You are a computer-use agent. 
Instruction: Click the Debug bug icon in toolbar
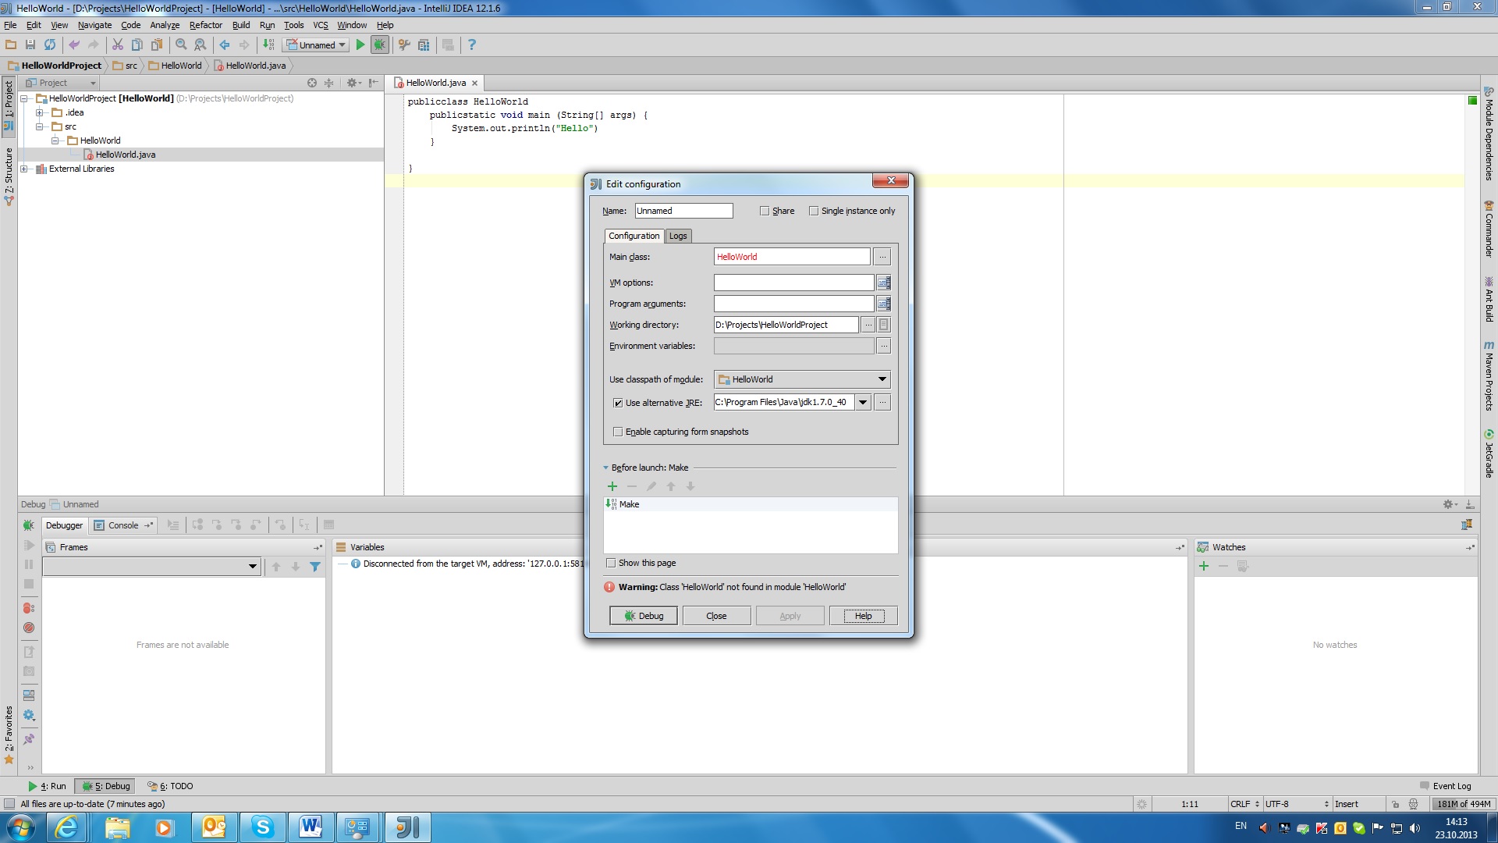coord(380,44)
